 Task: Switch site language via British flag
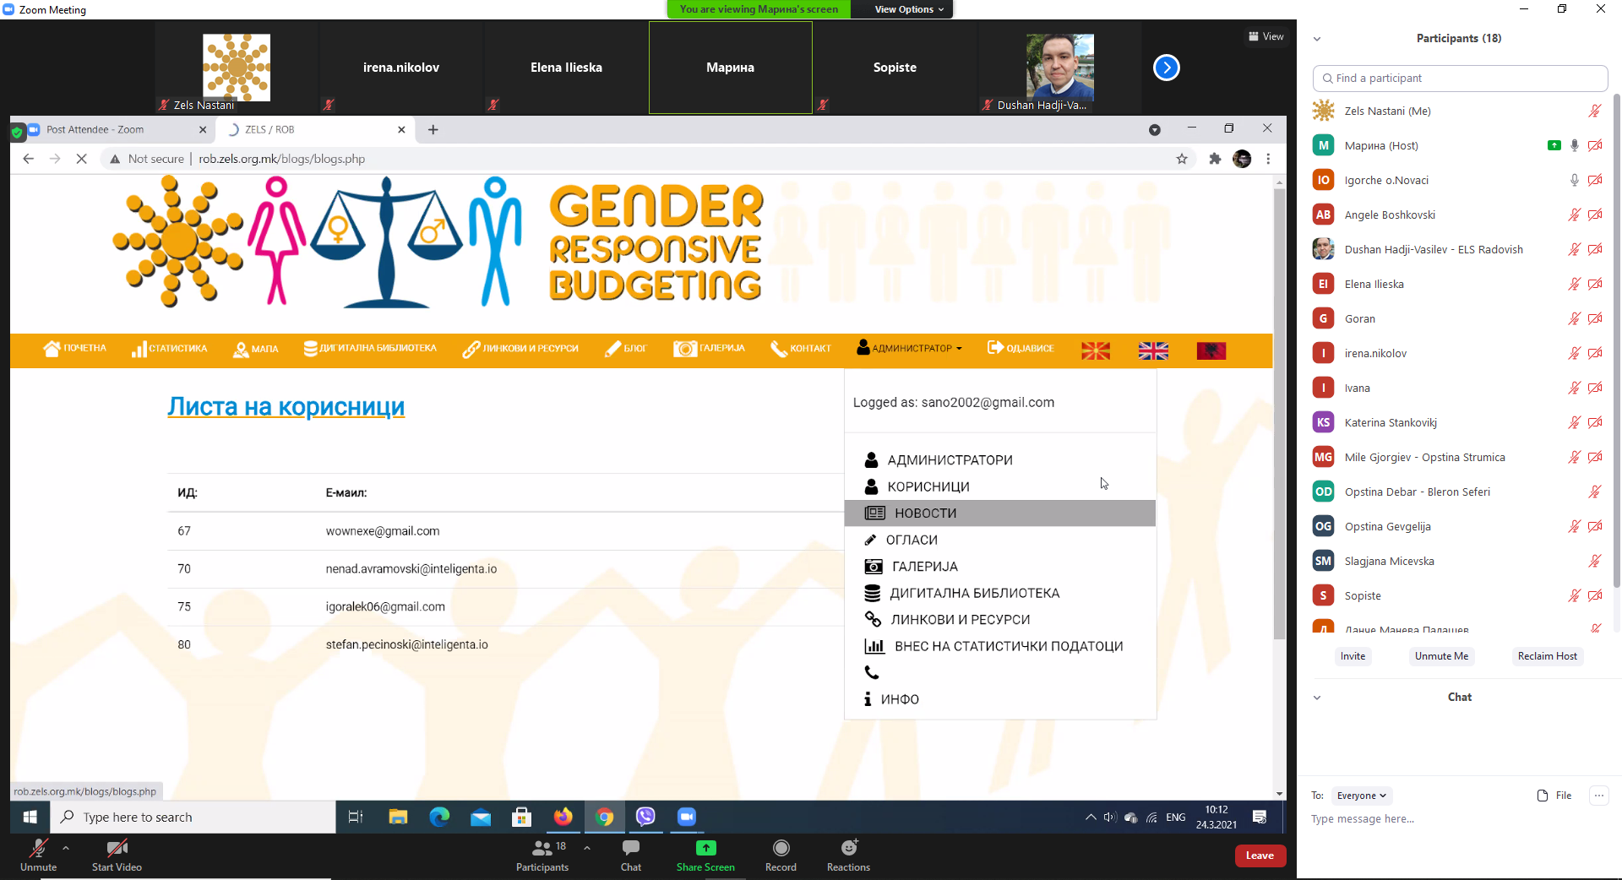click(1153, 350)
